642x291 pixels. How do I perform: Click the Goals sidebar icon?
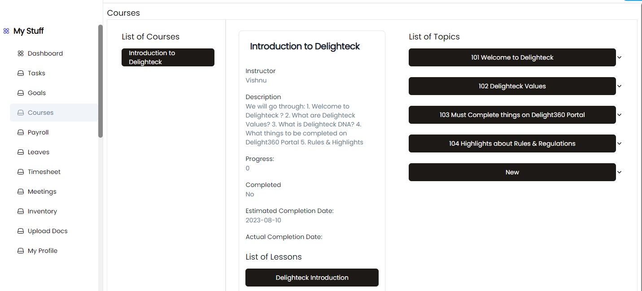point(20,93)
